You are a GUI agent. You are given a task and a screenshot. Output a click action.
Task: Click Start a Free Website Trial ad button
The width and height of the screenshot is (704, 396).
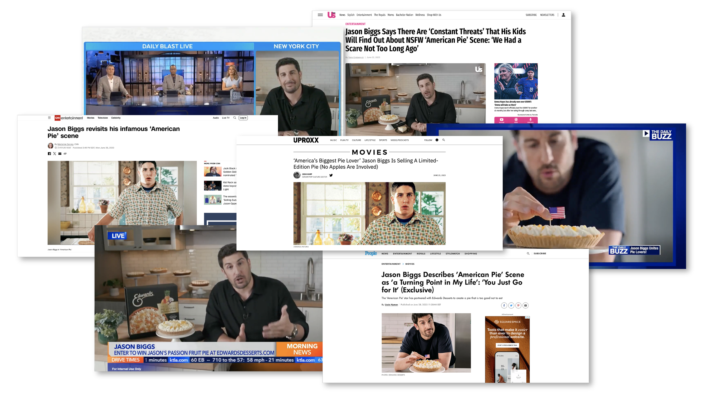coord(507,345)
